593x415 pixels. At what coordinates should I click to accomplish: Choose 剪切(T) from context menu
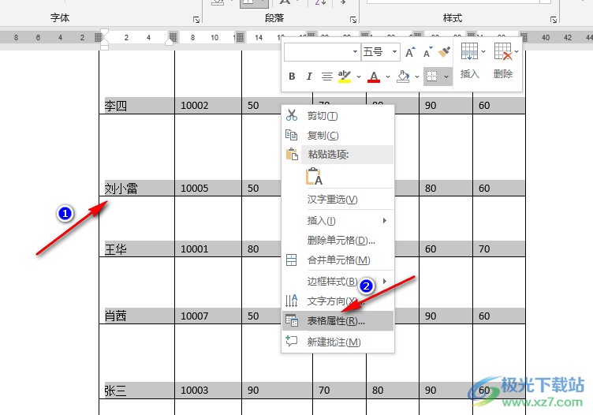point(338,116)
